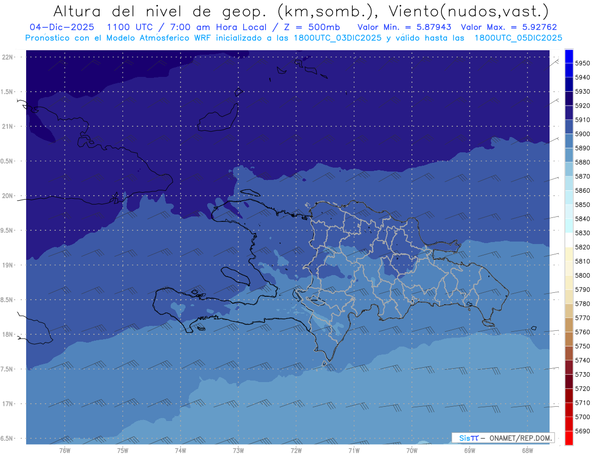Viewport: 592px width, 457px height.
Task: Click the '5860' legend value
Action: tap(583, 190)
